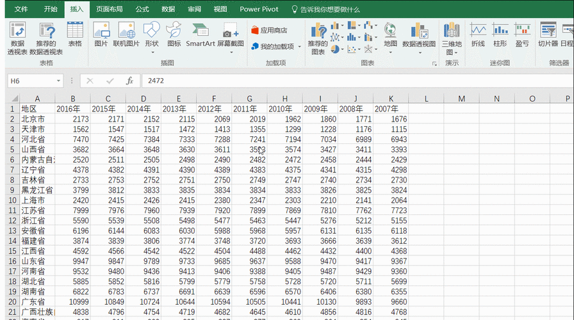The image size is (574, 320).
Task: Select column B header
Action: tap(73, 99)
